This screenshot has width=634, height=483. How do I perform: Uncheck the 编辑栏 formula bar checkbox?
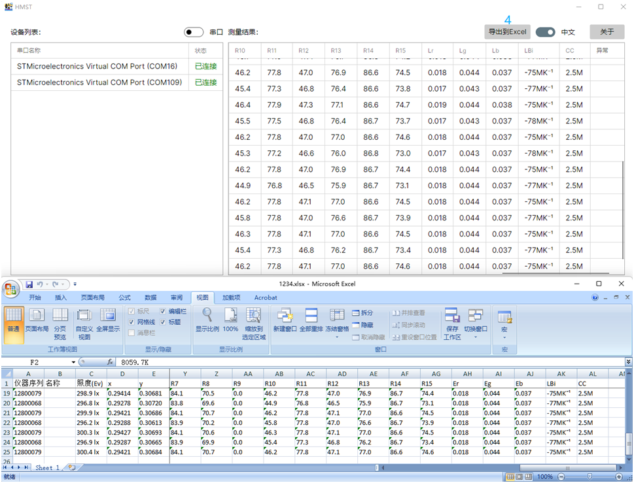[163, 312]
